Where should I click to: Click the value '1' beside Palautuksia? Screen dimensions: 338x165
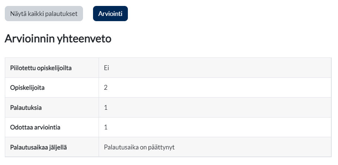pyautogui.click(x=106, y=108)
